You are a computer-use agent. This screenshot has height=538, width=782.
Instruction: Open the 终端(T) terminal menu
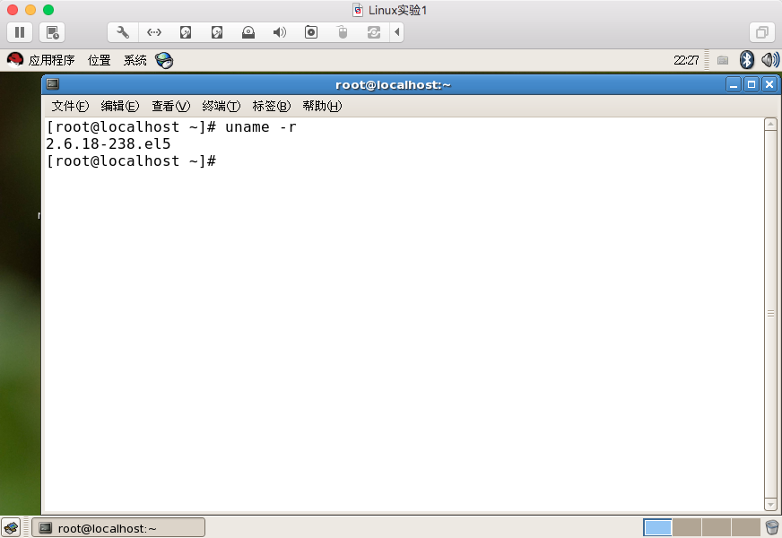(221, 106)
